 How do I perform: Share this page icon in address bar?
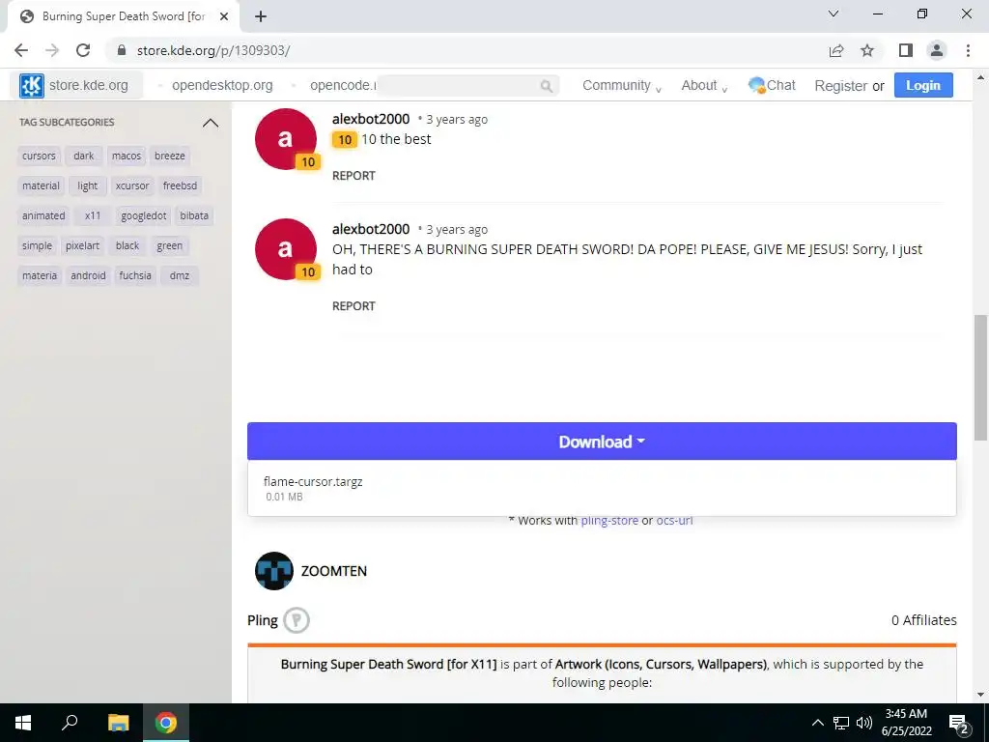(x=836, y=50)
